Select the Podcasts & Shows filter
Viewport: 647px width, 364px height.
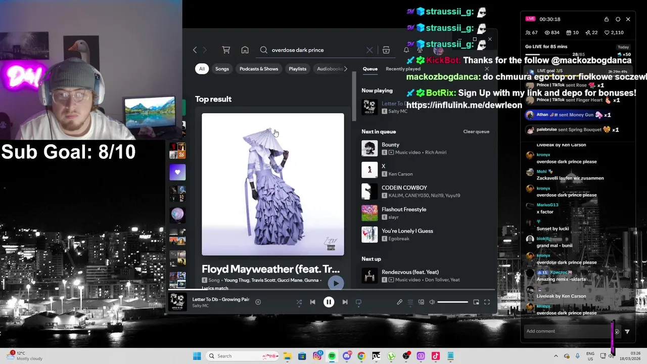[x=259, y=69]
